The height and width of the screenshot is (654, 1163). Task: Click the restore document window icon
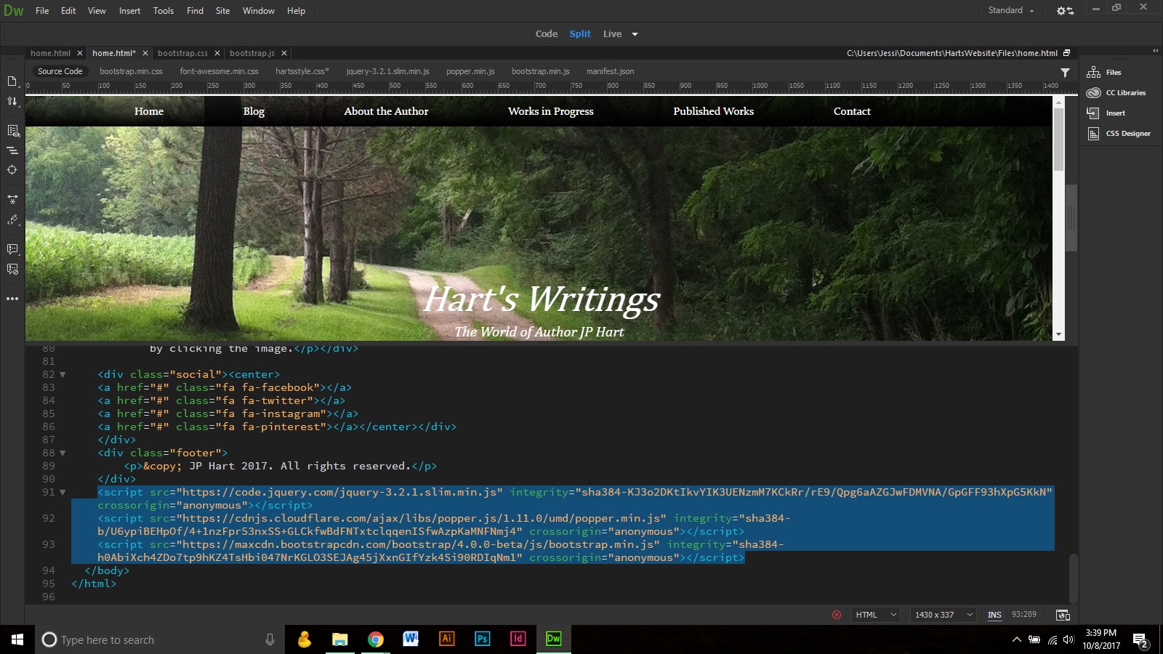1067,53
